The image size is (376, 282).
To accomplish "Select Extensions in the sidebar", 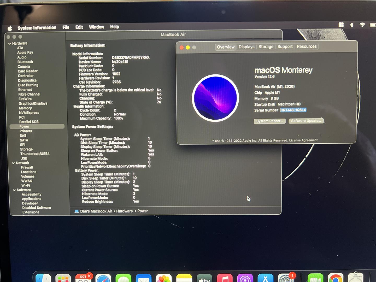I will pos(31,212).
